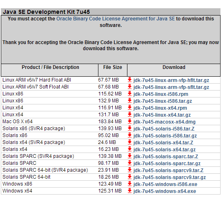Open link jdk-7u45-solaris-i586.tar.Z

164,129
